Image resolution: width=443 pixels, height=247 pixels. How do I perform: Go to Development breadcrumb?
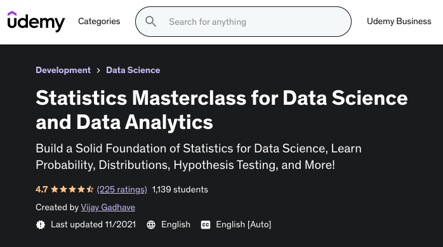coord(63,70)
